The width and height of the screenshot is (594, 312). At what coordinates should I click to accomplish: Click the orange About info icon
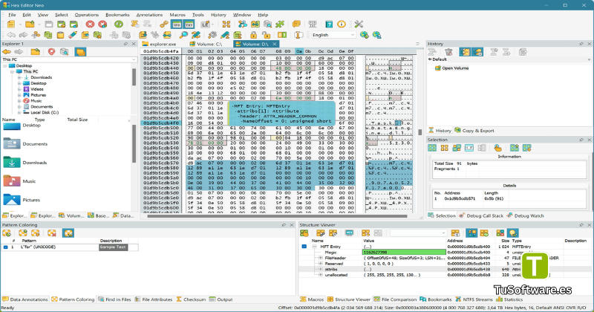pyautogui.click(x=342, y=25)
